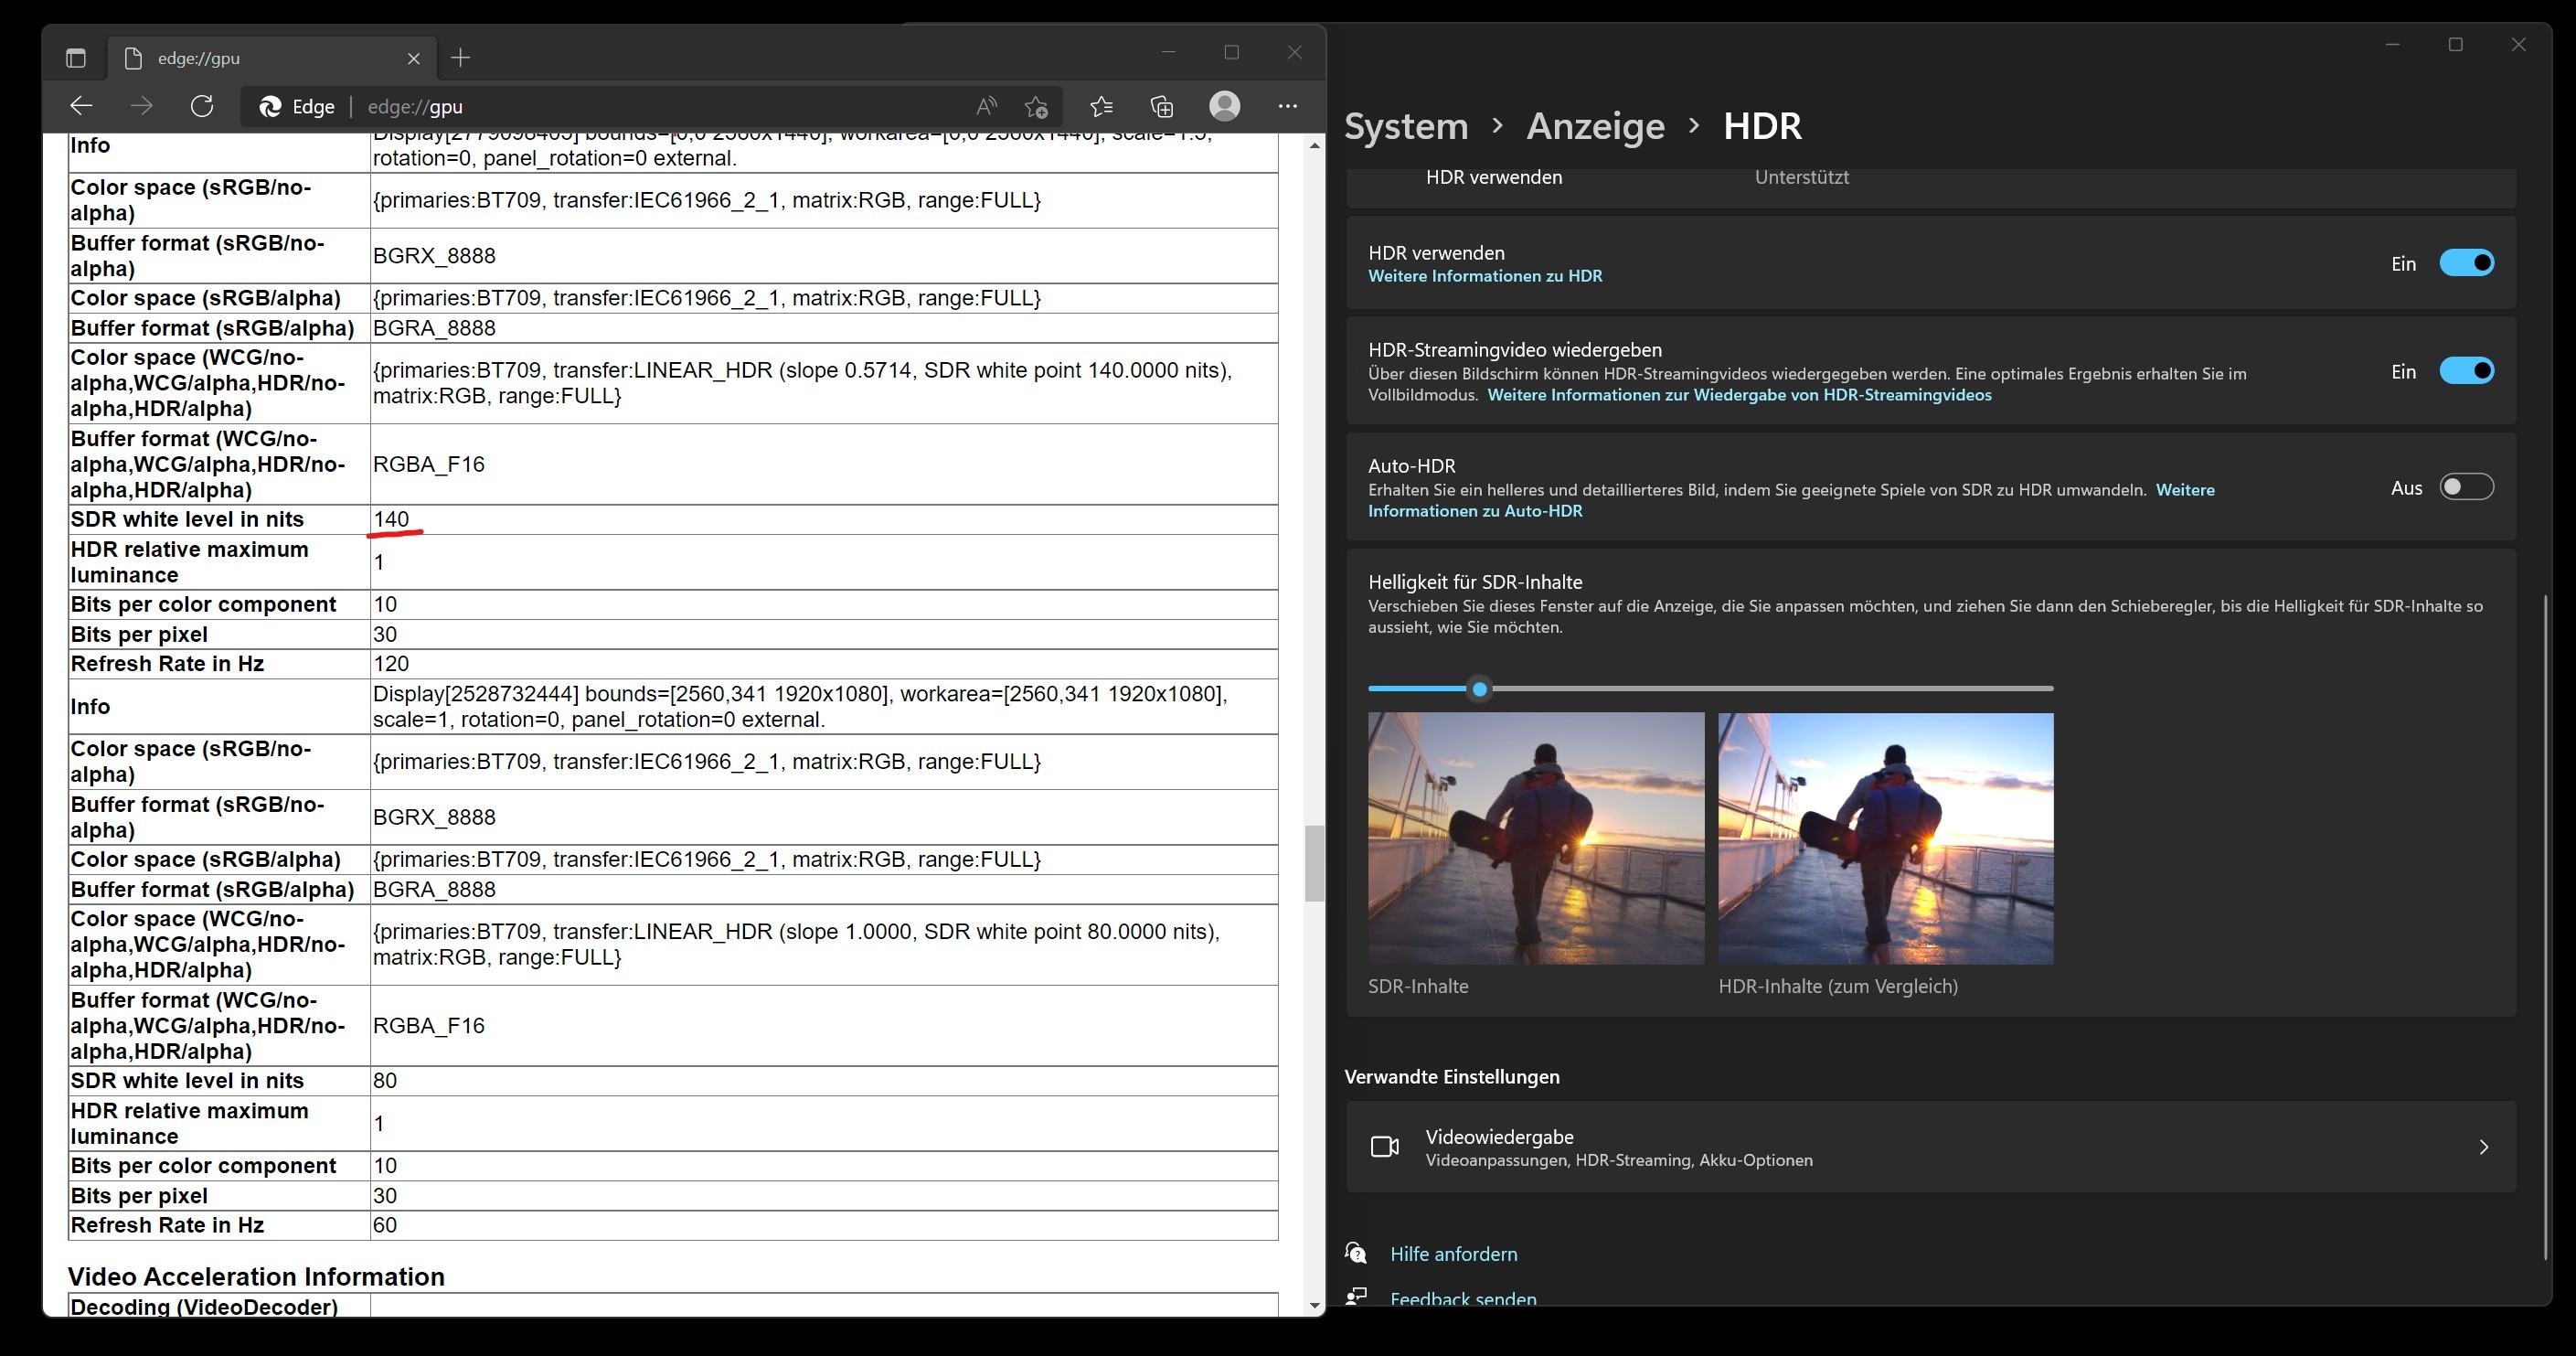The image size is (2576, 1356).
Task: Click Refresh Rate value 60
Action: point(385,1225)
